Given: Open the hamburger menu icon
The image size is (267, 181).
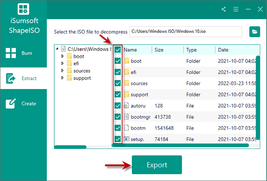Looking at the screenshot, I should pyautogui.click(x=236, y=9).
